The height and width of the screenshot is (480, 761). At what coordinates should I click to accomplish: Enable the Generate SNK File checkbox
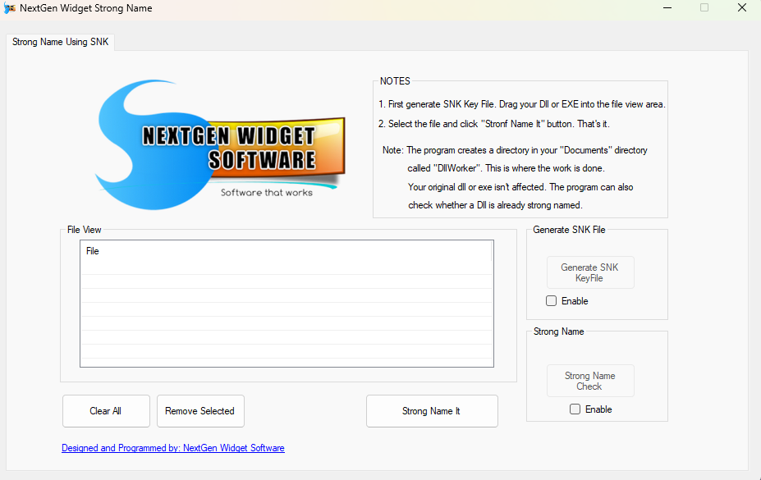pyautogui.click(x=552, y=301)
